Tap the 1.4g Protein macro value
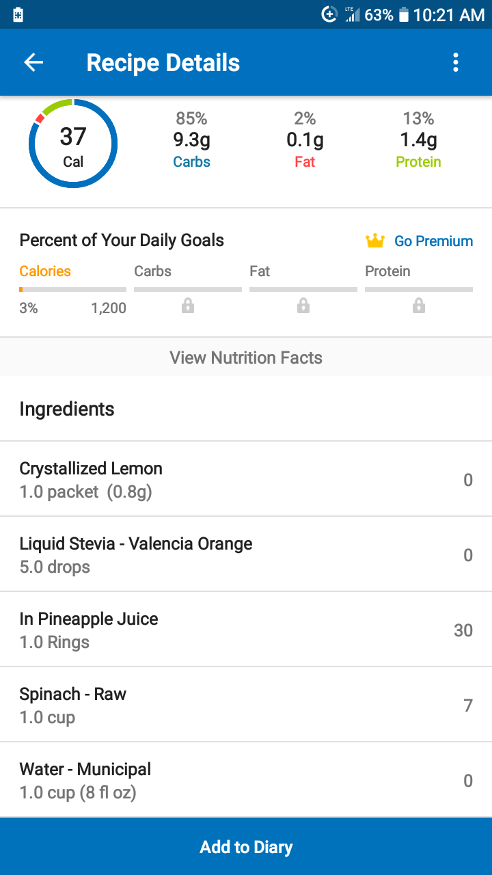The image size is (492, 875). tap(418, 139)
